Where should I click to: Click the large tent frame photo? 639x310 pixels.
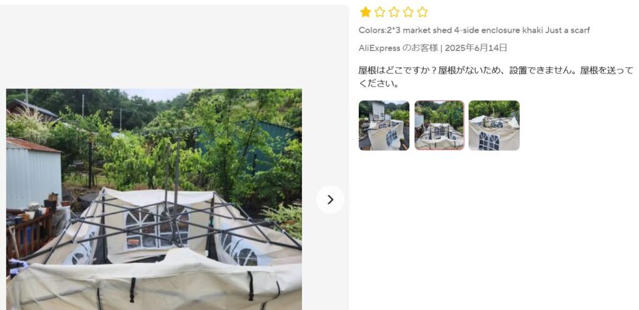154,199
